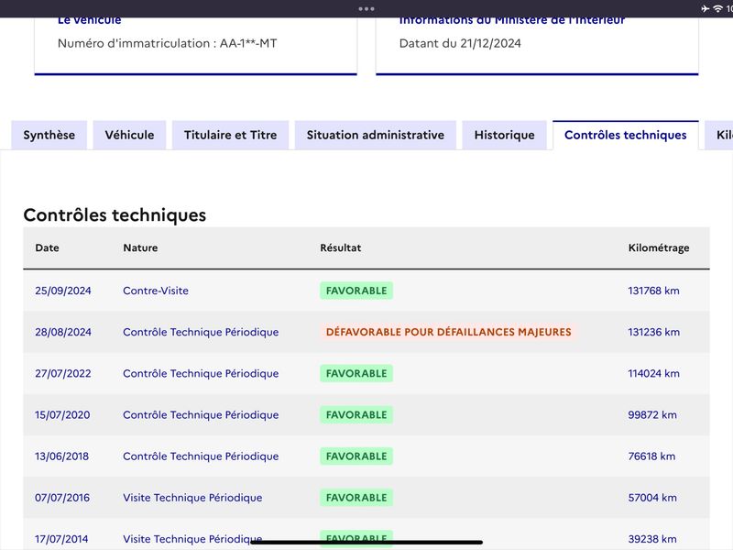The width and height of the screenshot is (733, 550).
Task: Click the Contrôles techniques section heading
Action: coord(115,215)
